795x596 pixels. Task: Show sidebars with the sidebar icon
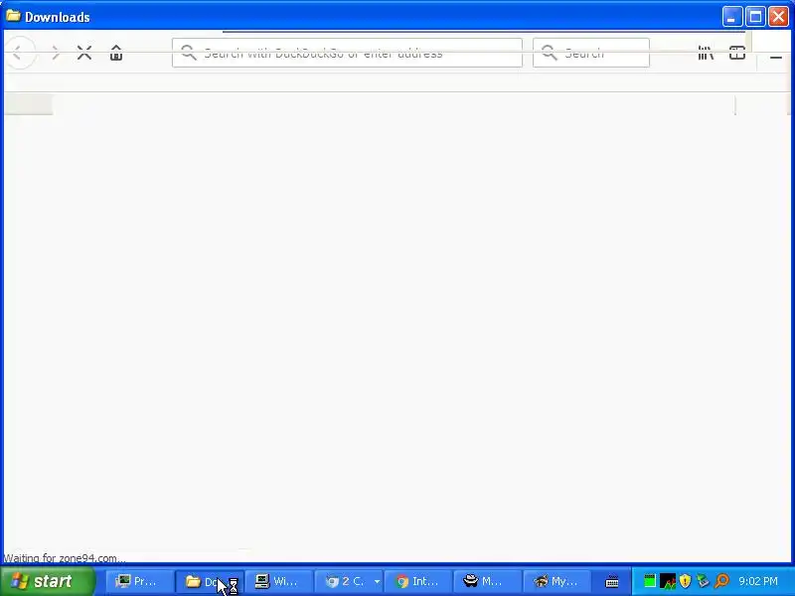pos(737,53)
